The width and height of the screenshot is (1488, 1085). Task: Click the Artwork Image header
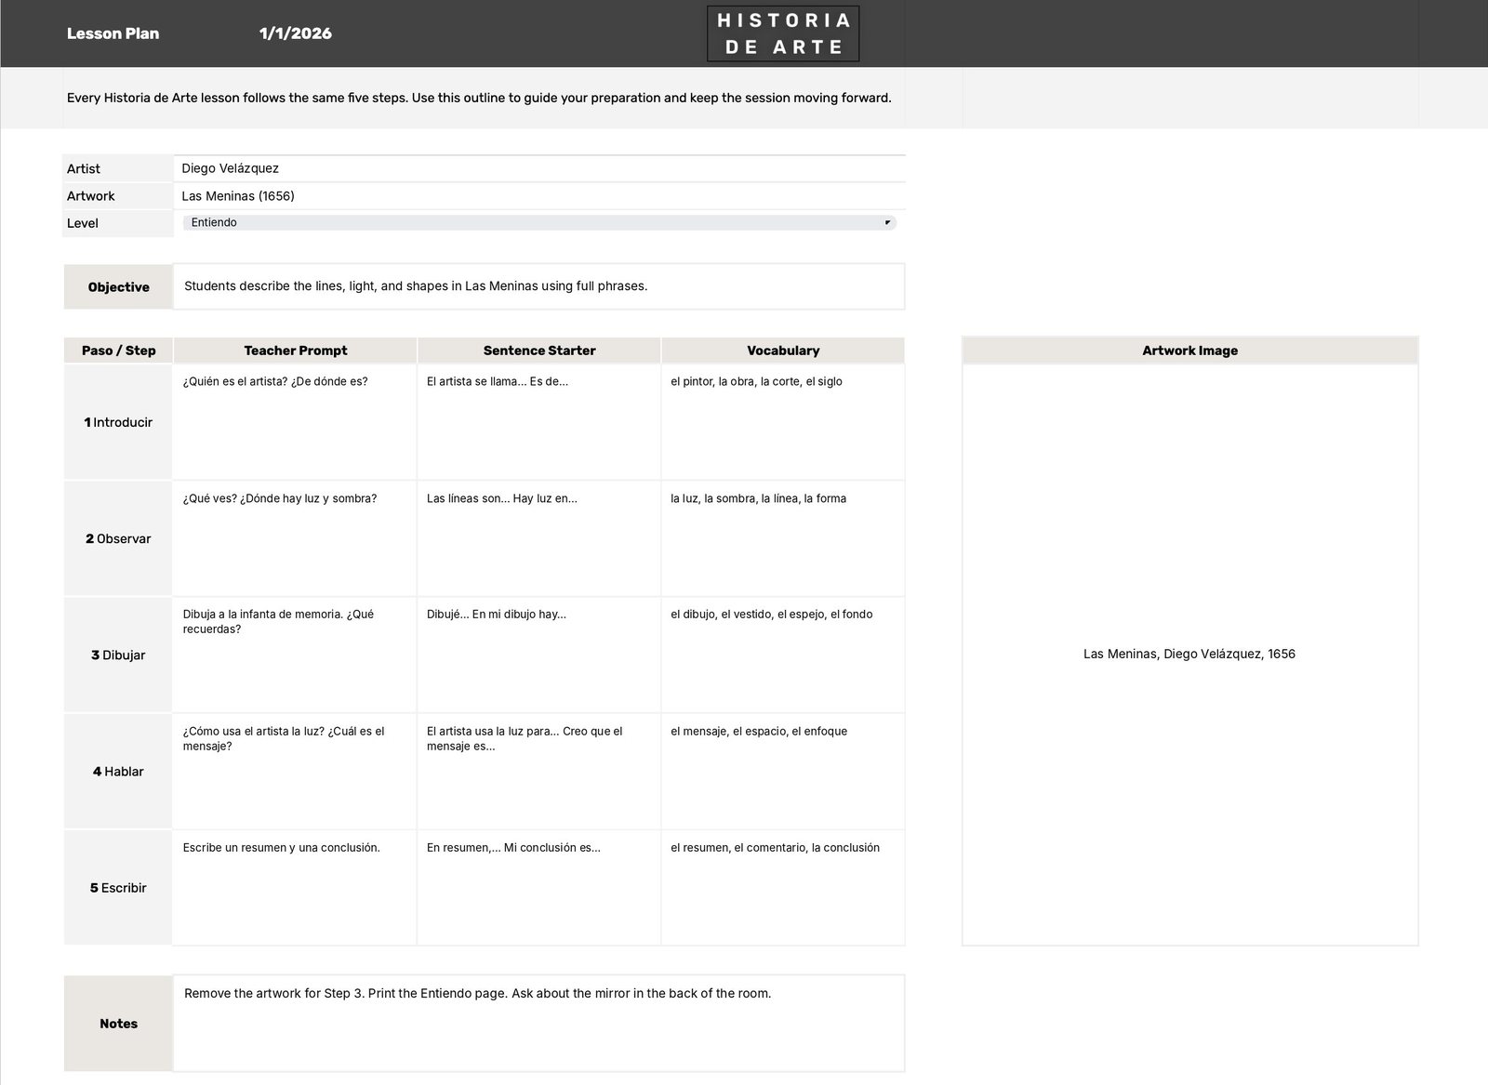click(1189, 351)
